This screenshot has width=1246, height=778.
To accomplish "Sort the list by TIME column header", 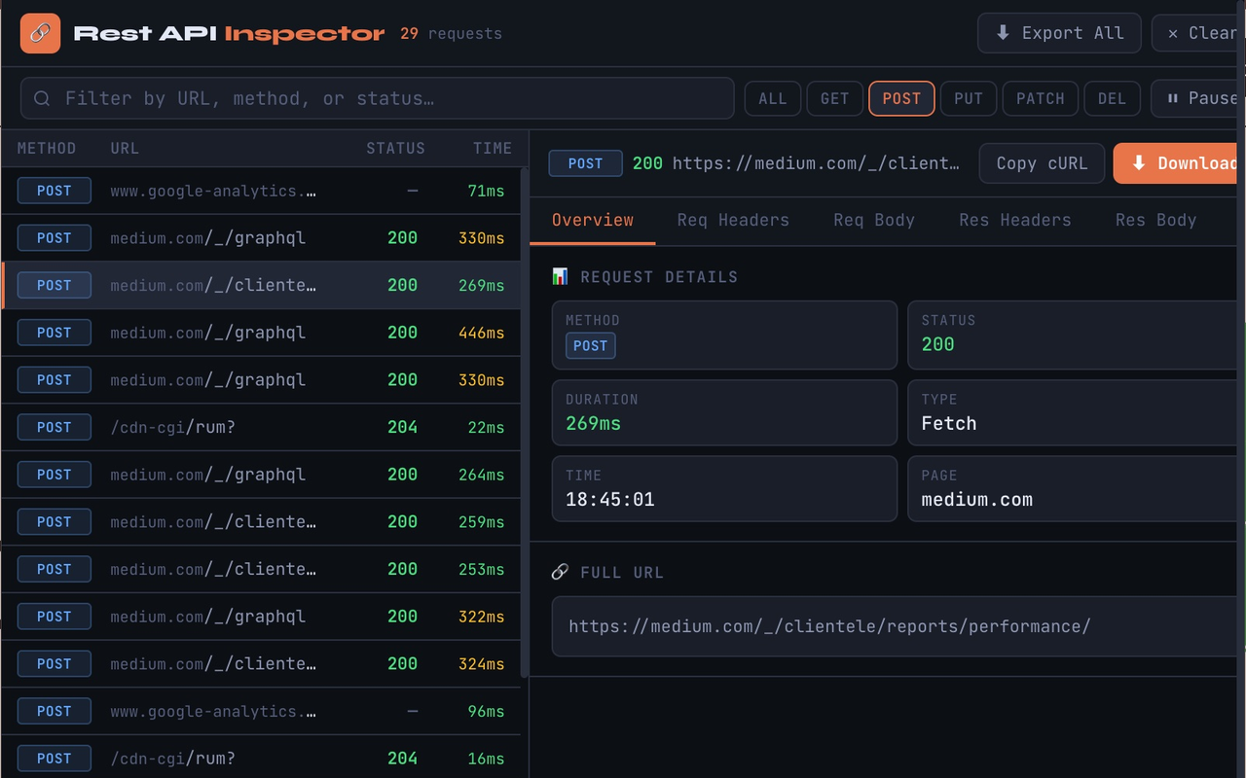I will coord(492,149).
